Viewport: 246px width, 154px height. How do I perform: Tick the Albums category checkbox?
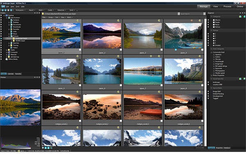point(214,20)
